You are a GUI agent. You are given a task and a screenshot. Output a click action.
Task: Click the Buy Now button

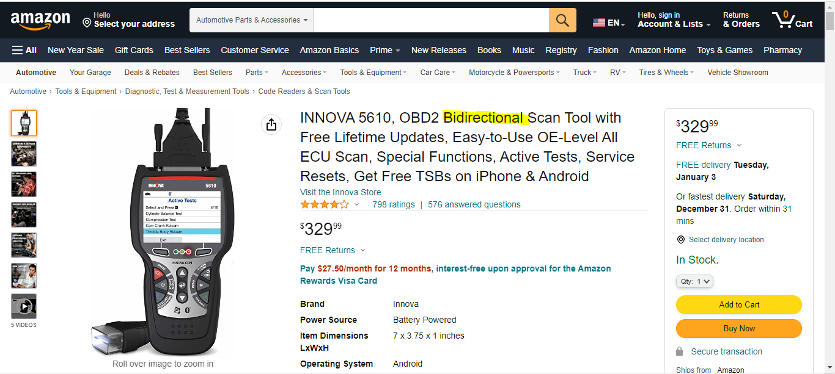(x=738, y=328)
